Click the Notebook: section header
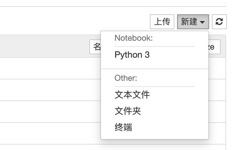Viewport: 235px width, 150px height. [134, 38]
